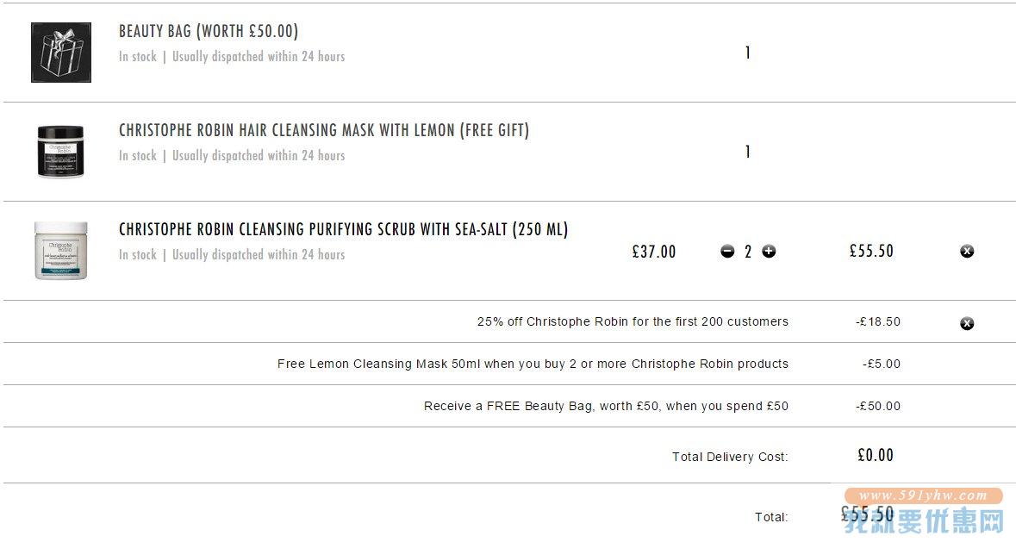Click the £0.00 delivery cost amount
Screen dimensions: 1016x542
[x=876, y=455]
